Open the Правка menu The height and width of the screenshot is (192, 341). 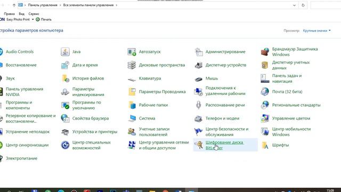10,14
